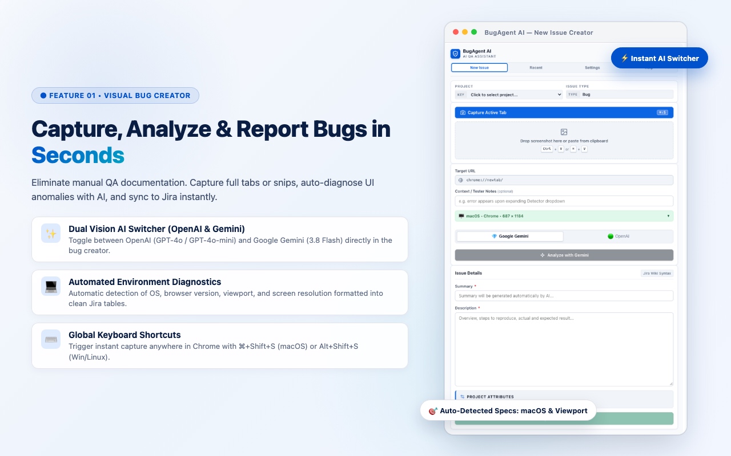Click the Issue Type field showing Bug
Viewport: 731px width, 456px height.
click(x=620, y=95)
